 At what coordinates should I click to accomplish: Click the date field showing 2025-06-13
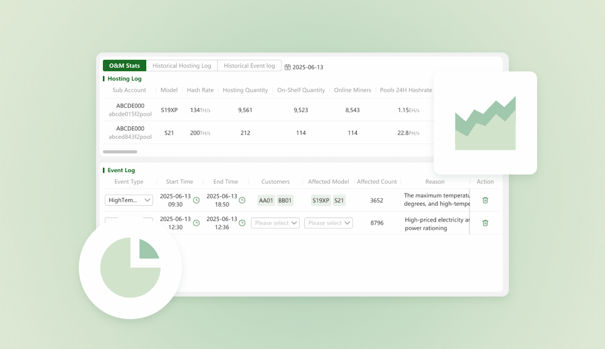coord(308,67)
